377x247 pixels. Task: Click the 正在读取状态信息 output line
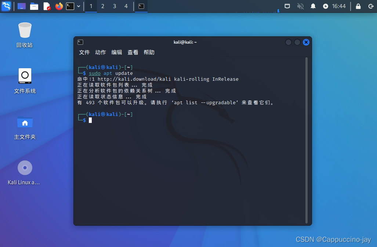tap(112, 97)
